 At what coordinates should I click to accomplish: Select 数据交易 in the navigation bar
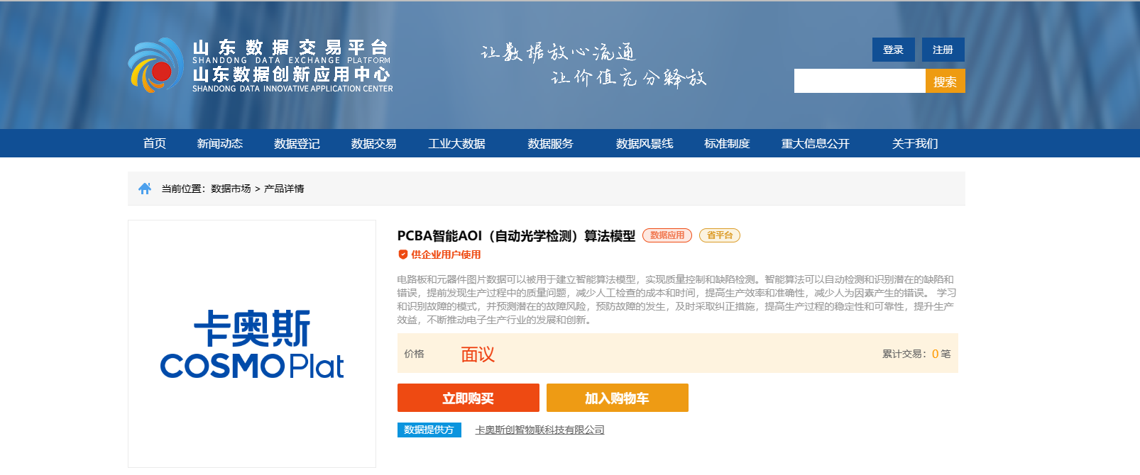tap(373, 143)
